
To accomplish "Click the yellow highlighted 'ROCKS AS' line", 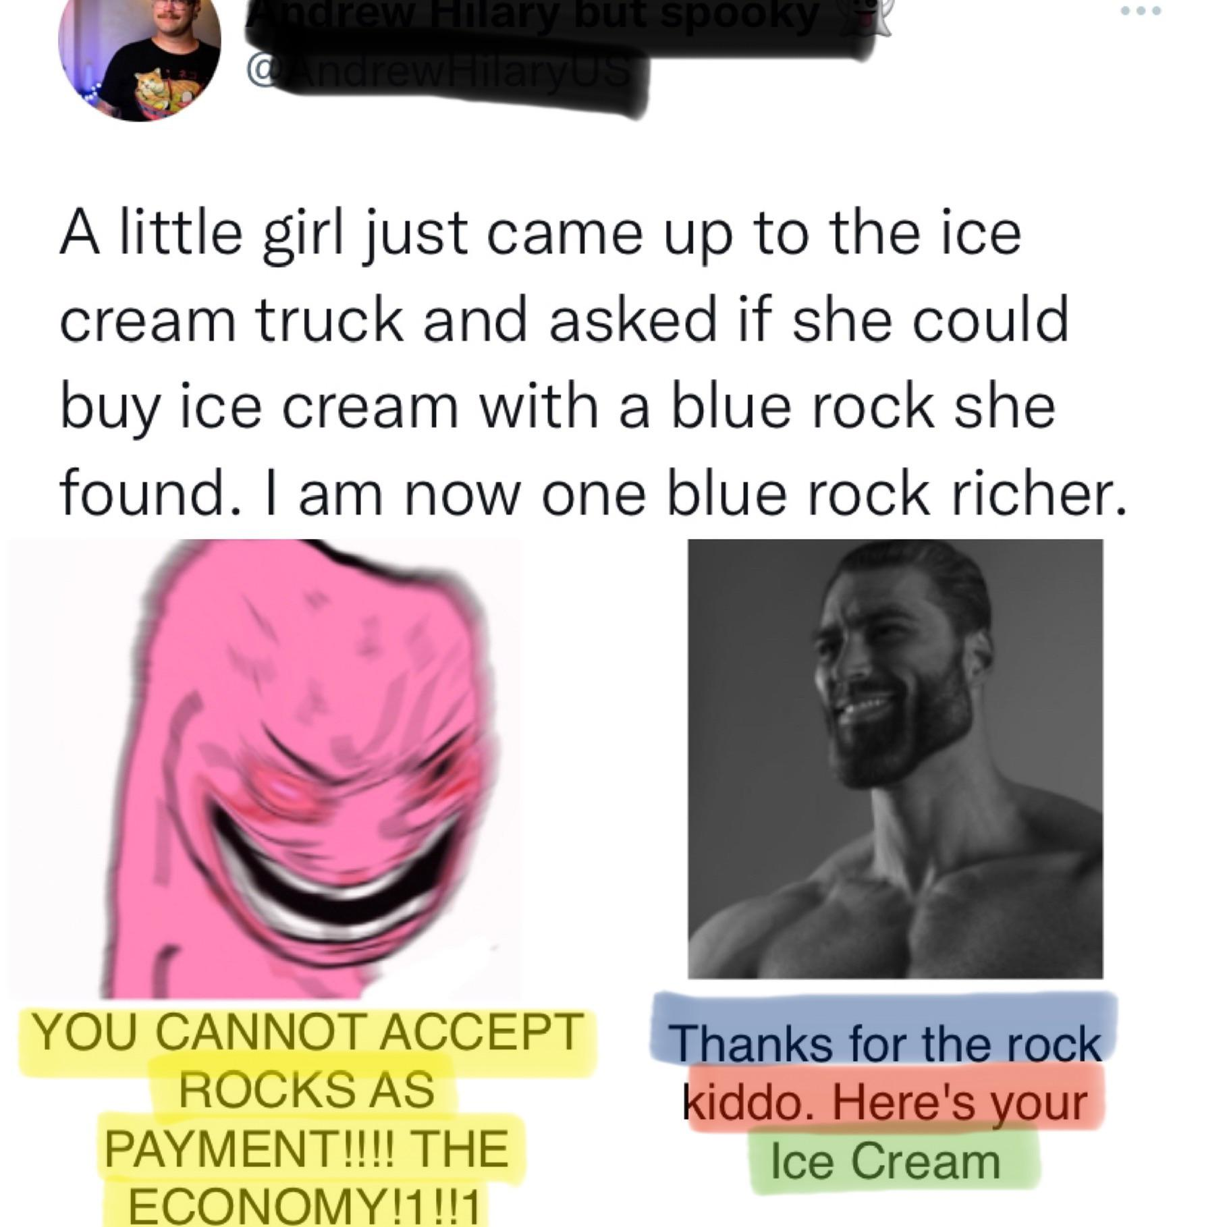I will coord(305,1090).
